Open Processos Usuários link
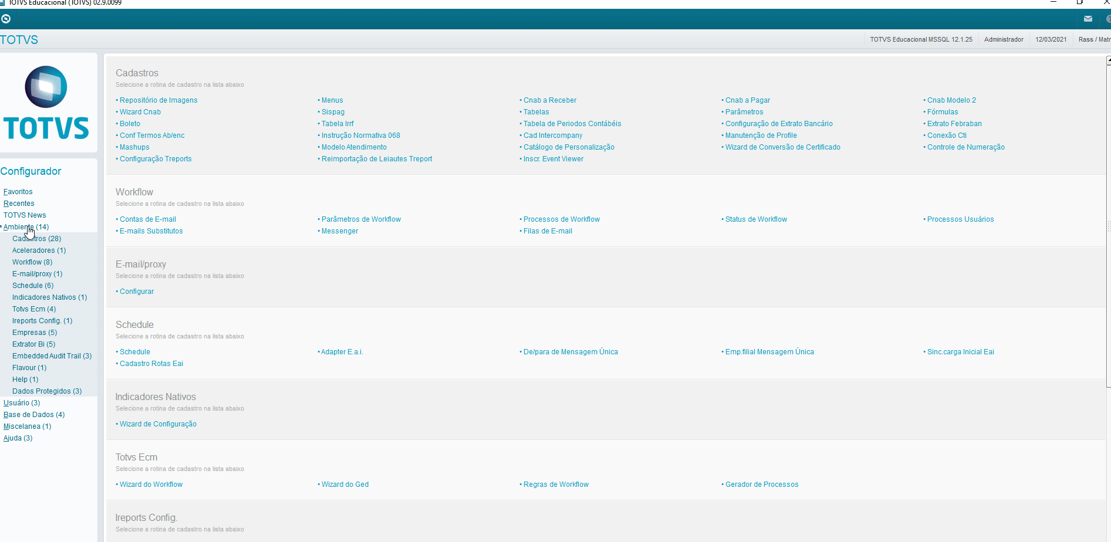Screen dimensions: 1111x542 click(960, 219)
